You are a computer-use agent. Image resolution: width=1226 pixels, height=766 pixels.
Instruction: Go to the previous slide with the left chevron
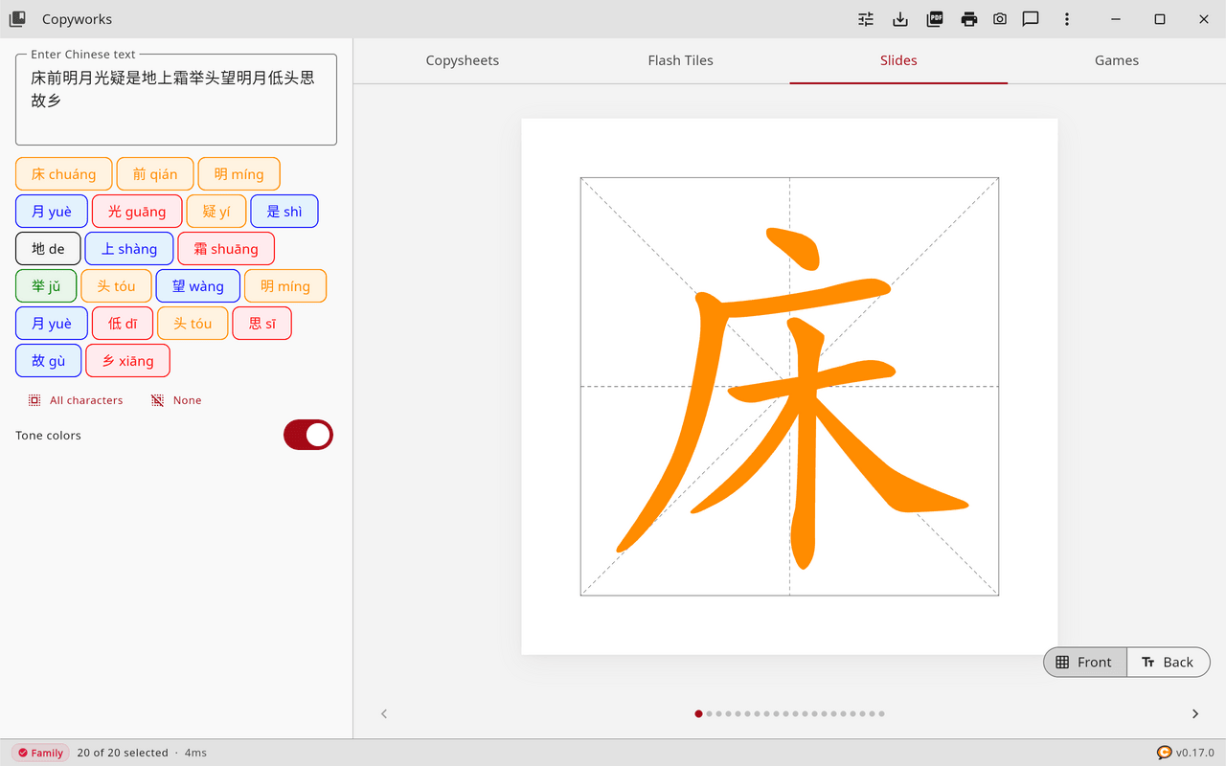click(x=384, y=713)
